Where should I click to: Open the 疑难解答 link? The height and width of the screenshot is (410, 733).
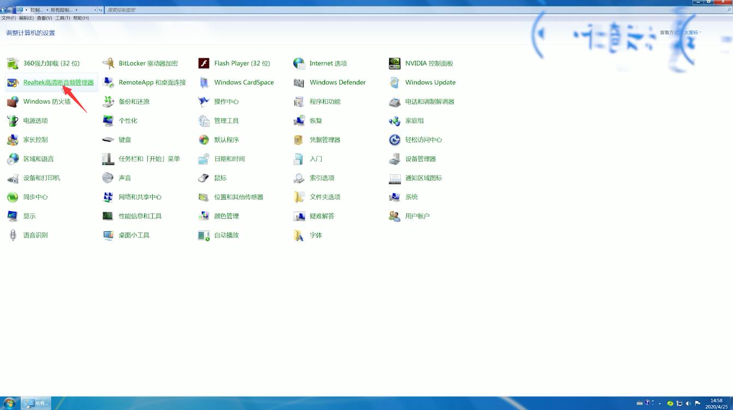point(322,216)
